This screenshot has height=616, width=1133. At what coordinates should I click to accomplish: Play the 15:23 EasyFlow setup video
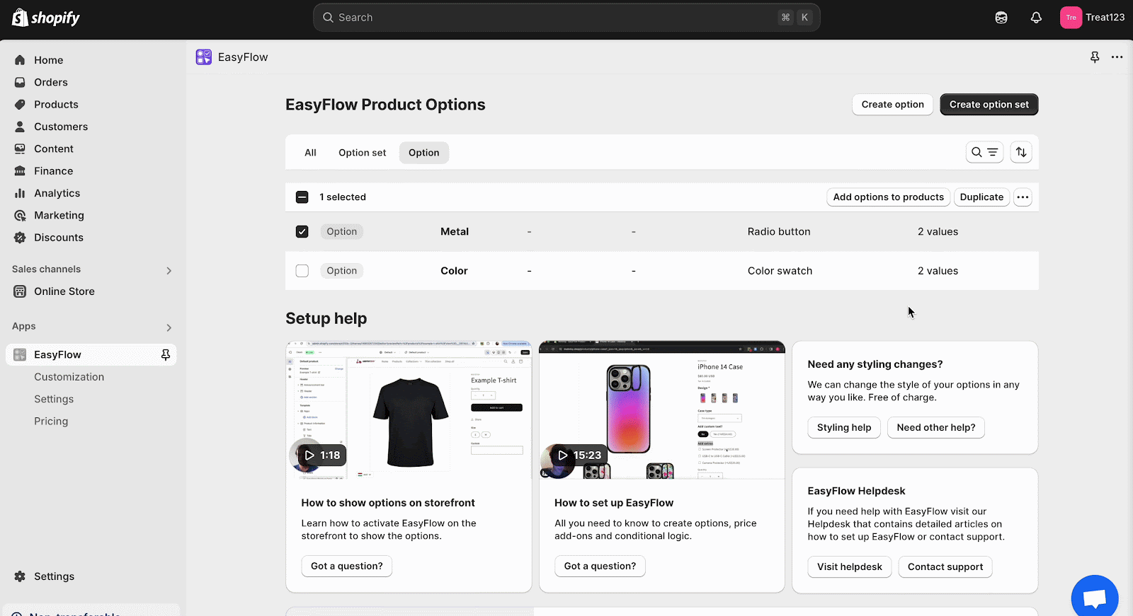[579, 455]
